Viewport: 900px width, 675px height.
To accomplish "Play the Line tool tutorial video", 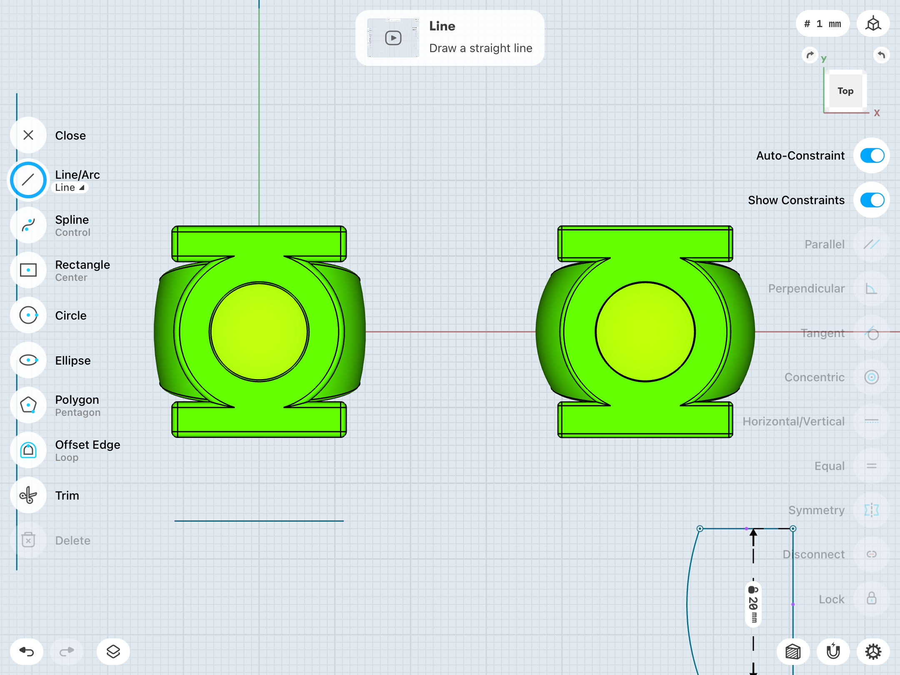I will click(393, 38).
